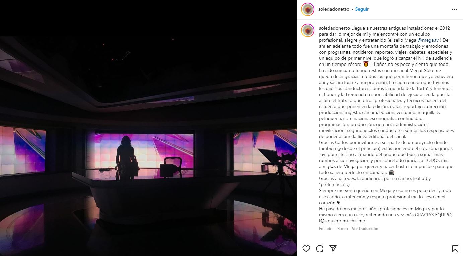Click Ver traducción to translate the caption
463x256 pixels.
pos(365,229)
